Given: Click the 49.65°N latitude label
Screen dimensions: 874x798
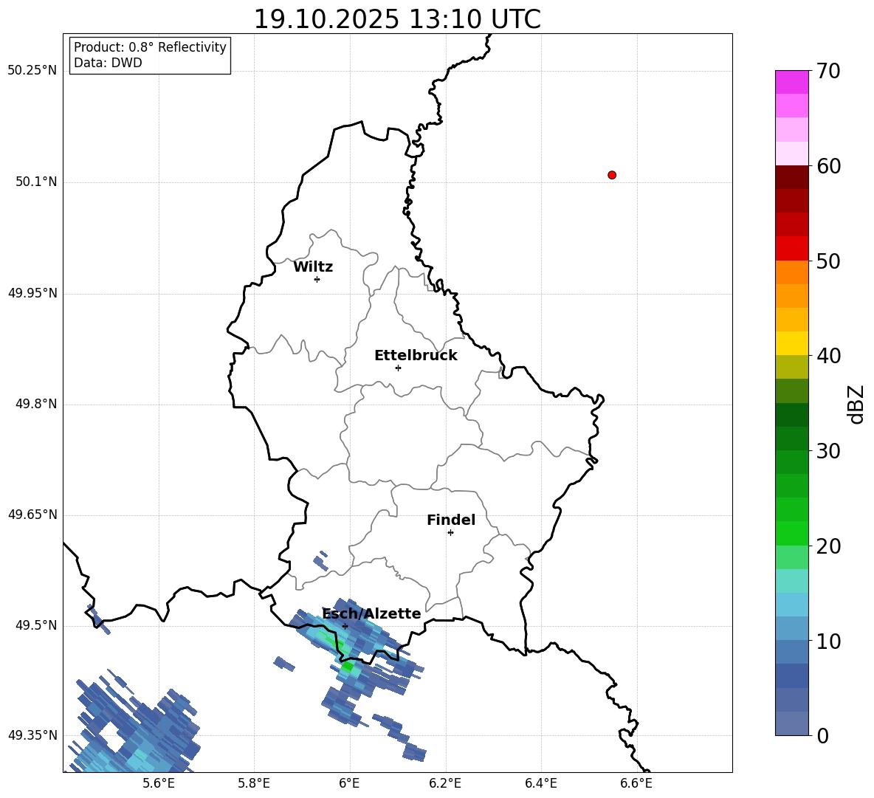Looking at the screenshot, I should 32,514.
